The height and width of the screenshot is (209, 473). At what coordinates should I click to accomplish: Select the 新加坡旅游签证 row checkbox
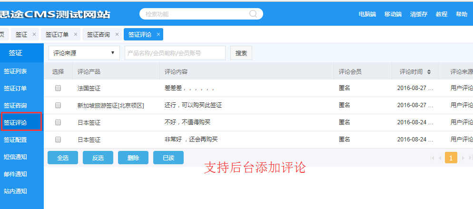click(x=58, y=105)
